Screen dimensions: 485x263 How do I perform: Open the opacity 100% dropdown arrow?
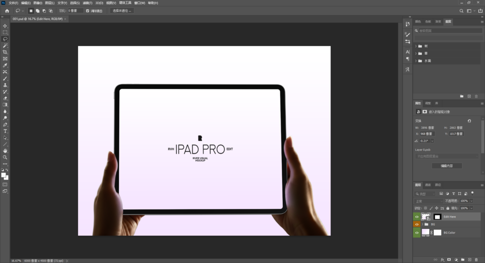point(471,201)
